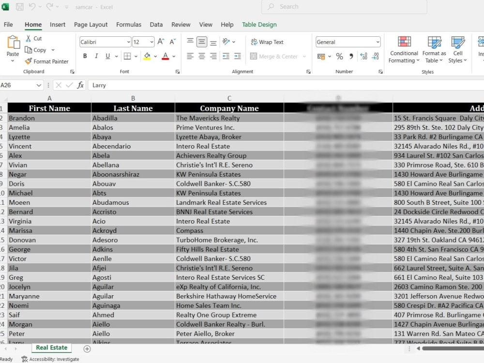Apply percent style format
The image size is (484, 363).
point(340,56)
